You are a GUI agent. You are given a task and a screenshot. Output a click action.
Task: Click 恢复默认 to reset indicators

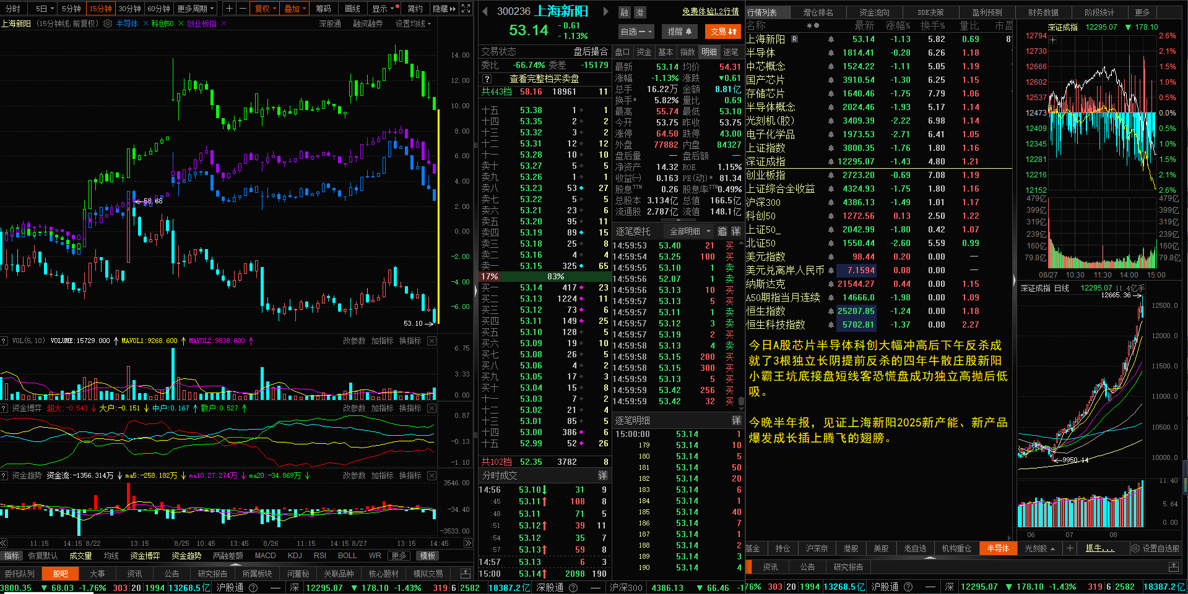pyautogui.click(x=43, y=556)
